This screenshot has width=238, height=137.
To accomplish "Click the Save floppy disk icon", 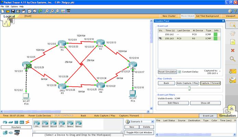I will click(x=13, y=11).
